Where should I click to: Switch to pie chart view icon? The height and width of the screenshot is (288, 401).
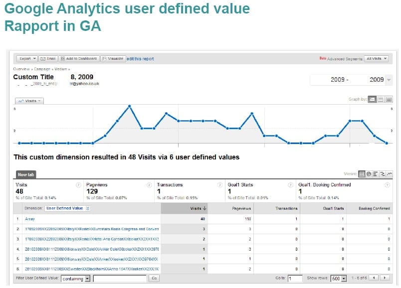pyautogui.click(x=369, y=174)
